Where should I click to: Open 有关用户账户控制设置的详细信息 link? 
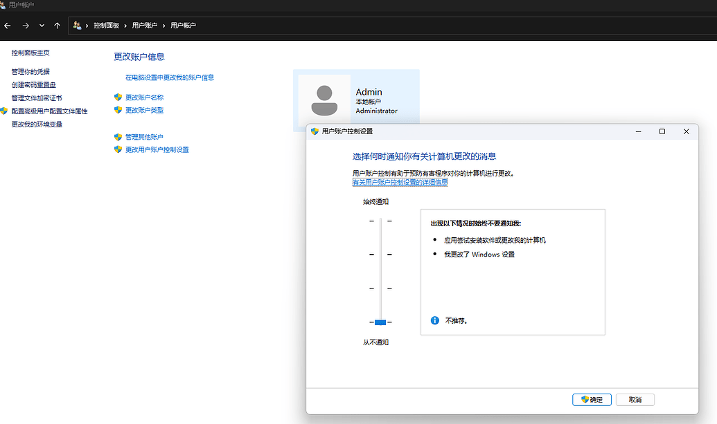tap(400, 183)
